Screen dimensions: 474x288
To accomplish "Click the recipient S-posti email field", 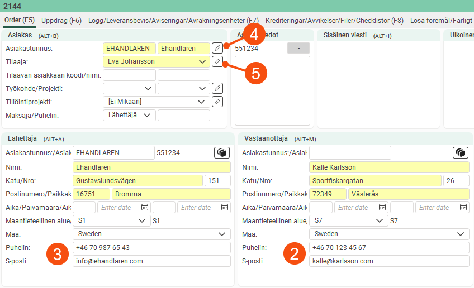I will tap(388, 261).
